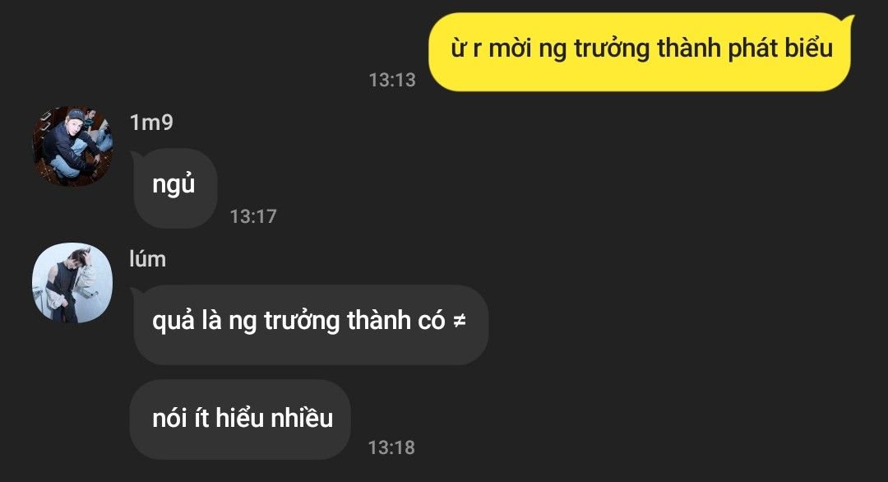Click the 13:13 timestamp

click(392, 81)
